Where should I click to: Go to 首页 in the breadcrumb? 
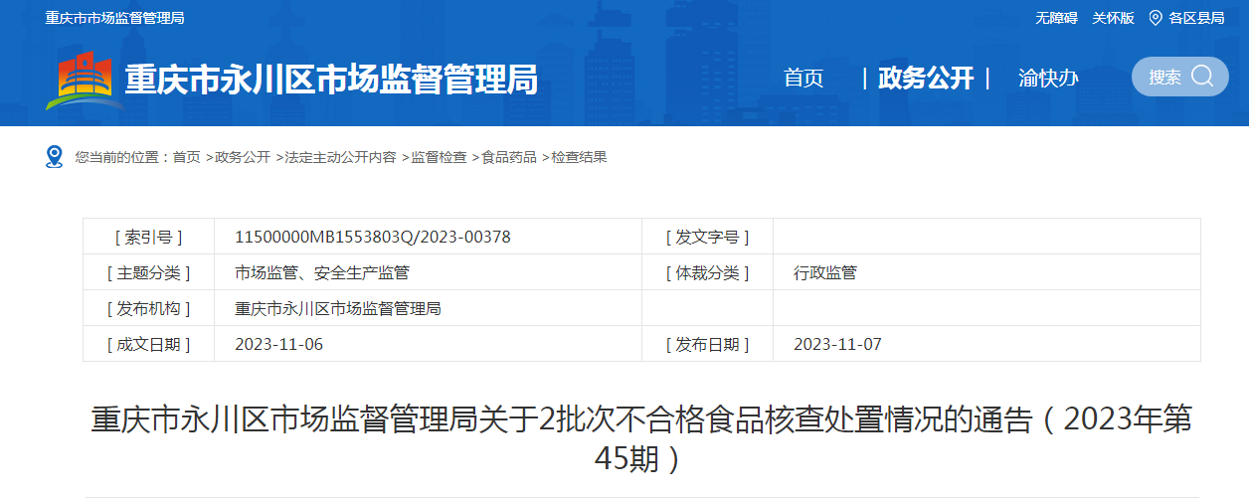pyautogui.click(x=186, y=157)
